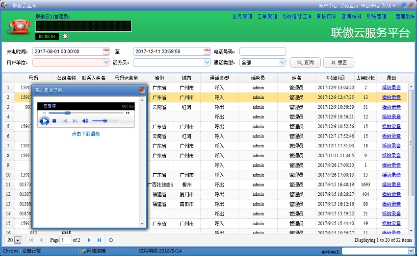
Task: Open the 查询统计 menu
Action: pos(351,16)
